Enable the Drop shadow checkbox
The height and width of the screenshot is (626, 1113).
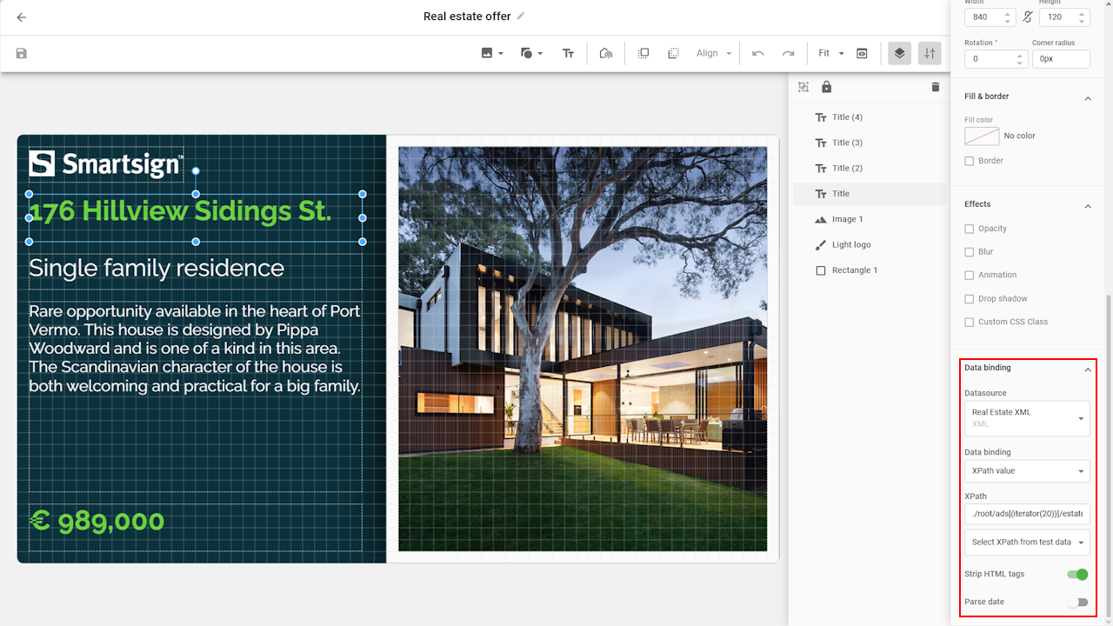coord(970,299)
